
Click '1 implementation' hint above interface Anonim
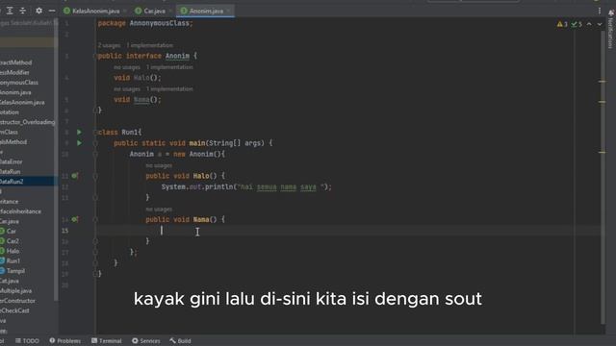149,45
